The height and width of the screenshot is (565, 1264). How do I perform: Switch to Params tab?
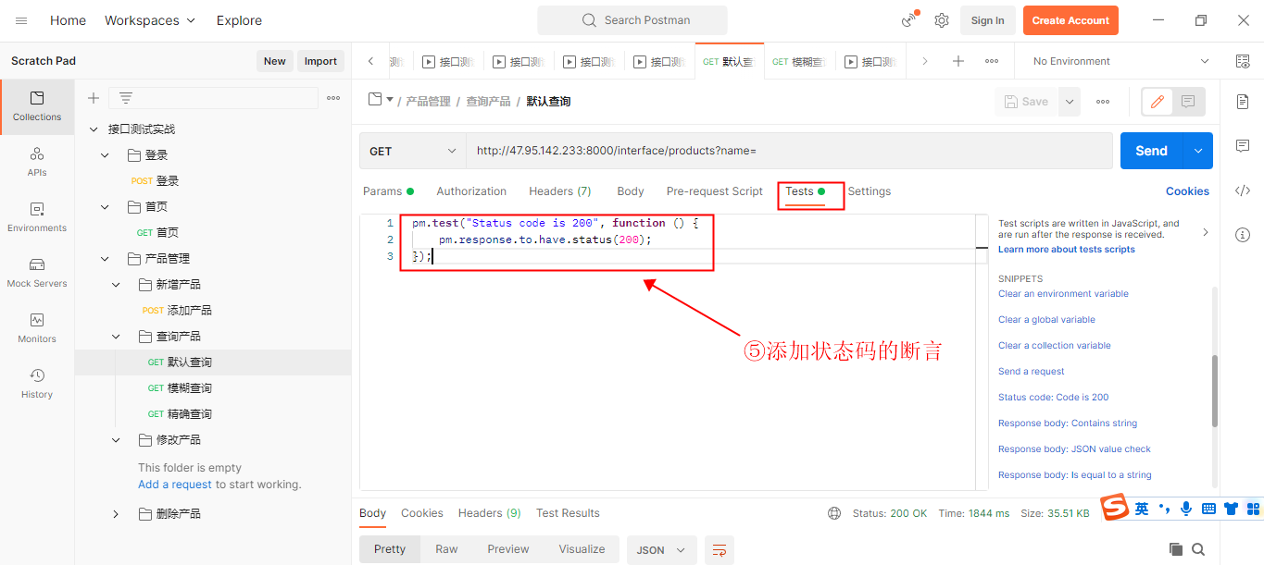coord(388,191)
